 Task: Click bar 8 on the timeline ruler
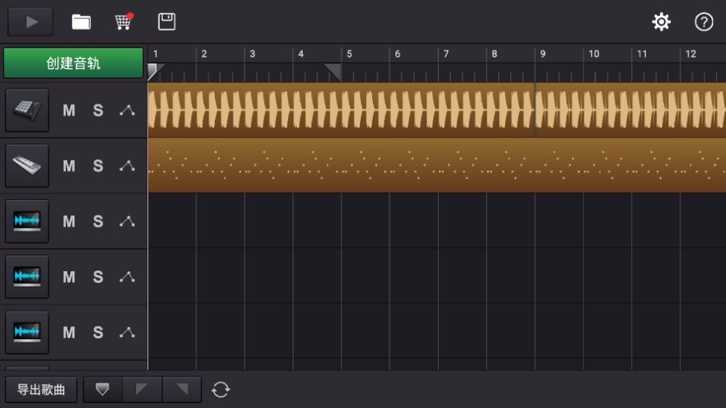(x=494, y=53)
